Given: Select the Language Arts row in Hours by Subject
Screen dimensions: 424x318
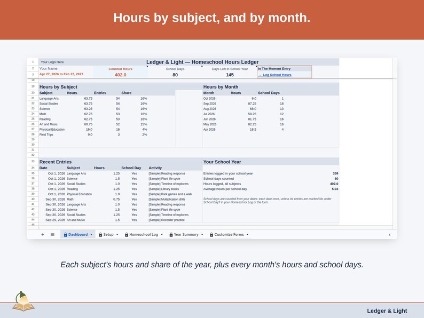Looking at the screenshot, I should tap(107, 98).
